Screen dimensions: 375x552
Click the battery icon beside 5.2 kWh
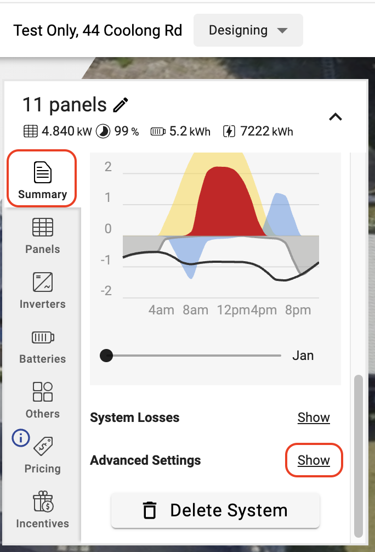point(158,132)
